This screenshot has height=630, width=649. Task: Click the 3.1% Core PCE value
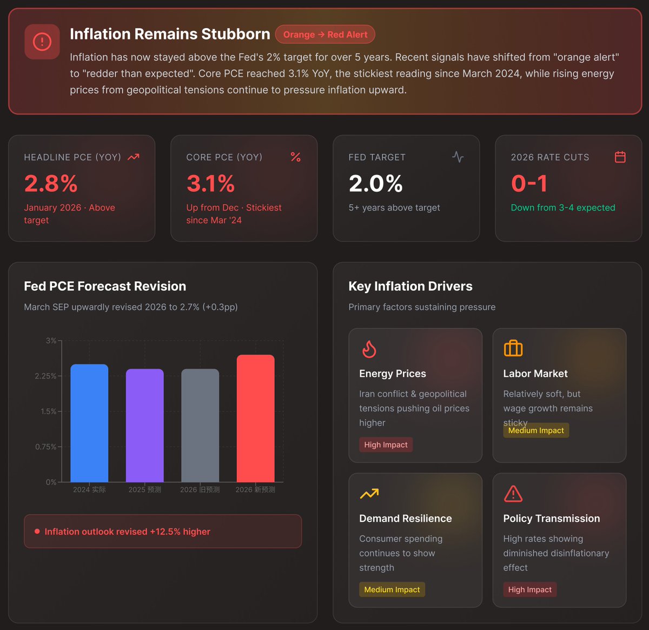point(211,184)
